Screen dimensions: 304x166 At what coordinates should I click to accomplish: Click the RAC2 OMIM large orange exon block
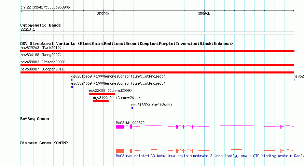point(120,151)
